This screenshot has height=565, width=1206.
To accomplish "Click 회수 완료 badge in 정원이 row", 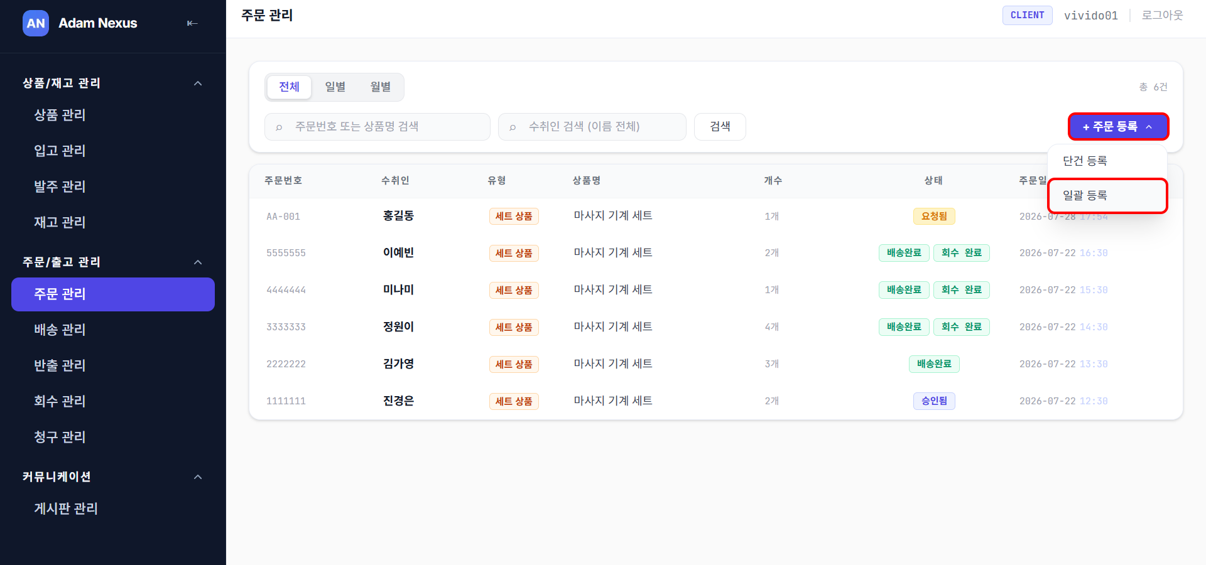I will click(962, 326).
